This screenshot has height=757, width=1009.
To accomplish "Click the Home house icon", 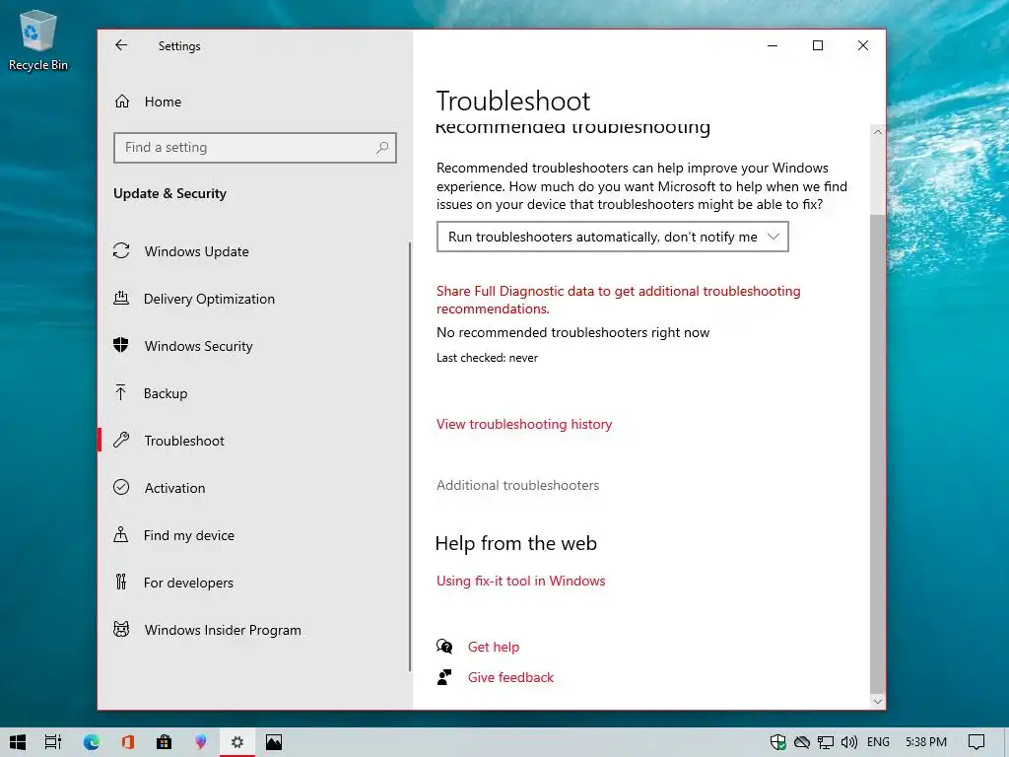I will (122, 102).
